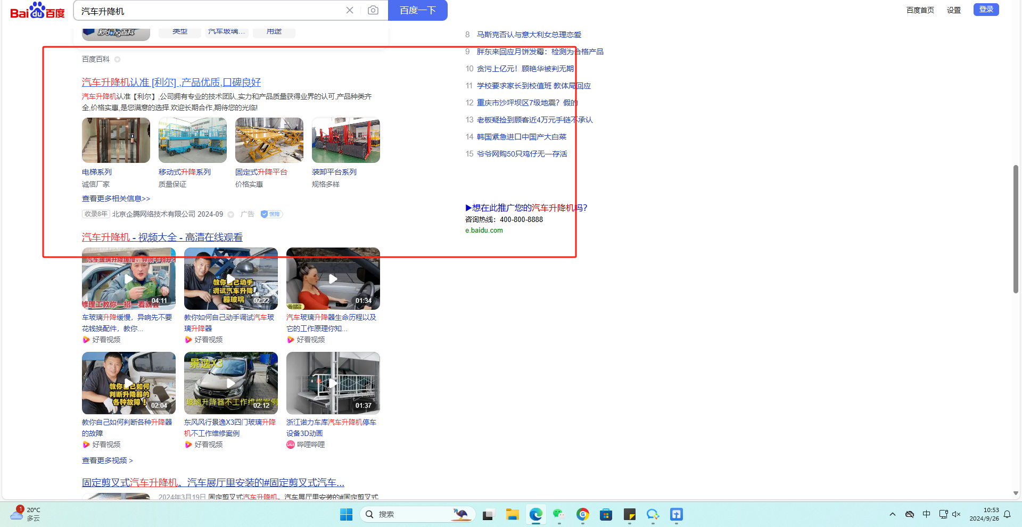
Task: Click the 移动式升降系列 text link
Action: (185, 172)
